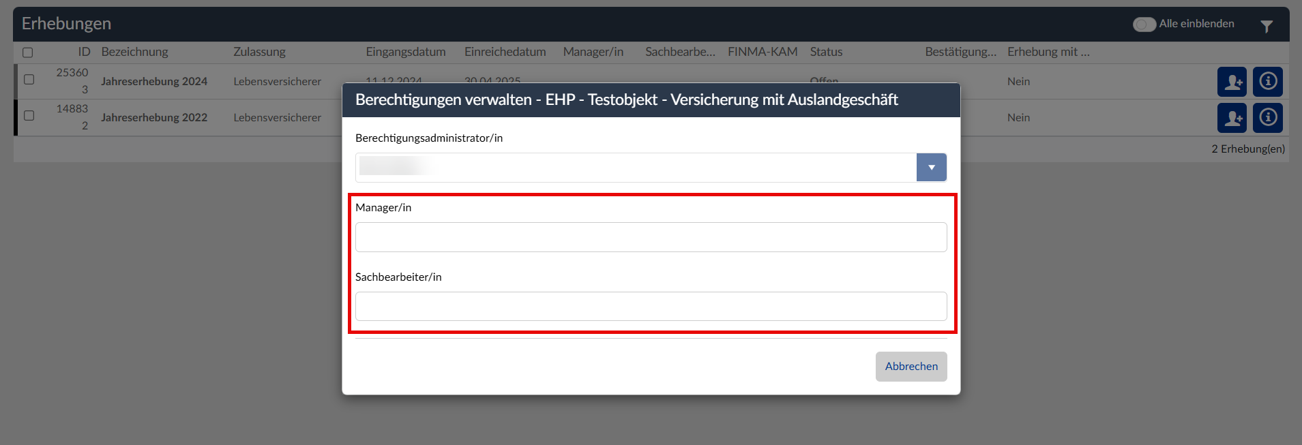Sort by the Status column header
Image resolution: width=1302 pixels, height=445 pixels.
click(x=826, y=52)
